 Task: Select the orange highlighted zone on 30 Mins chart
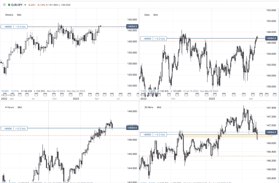click(227, 136)
